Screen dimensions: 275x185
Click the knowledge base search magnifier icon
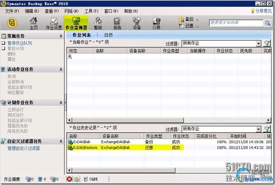coord(268,23)
